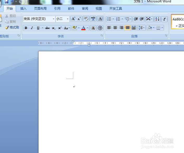Screen dimensions: 184x153
Task: Open the numbering library dropdown arrow
Action: [122, 19]
